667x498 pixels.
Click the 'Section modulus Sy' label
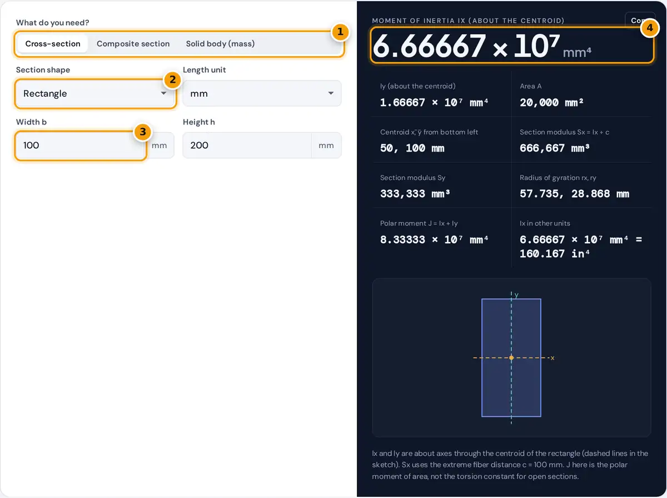[x=412, y=178]
